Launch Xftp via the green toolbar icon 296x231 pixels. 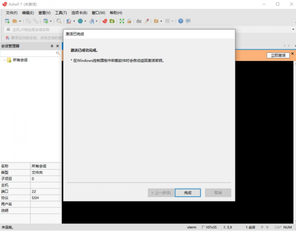point(112,21)
